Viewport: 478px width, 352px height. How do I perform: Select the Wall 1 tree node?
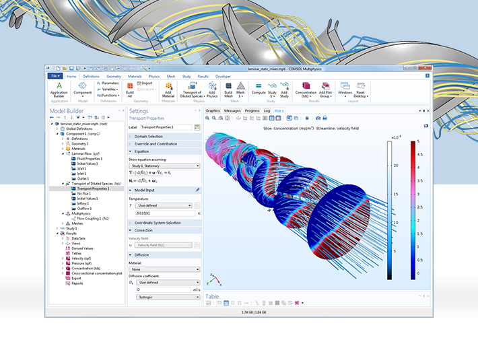click(x=79, y=168)
